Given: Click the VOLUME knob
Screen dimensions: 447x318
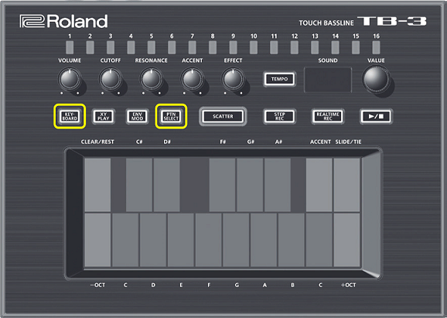Looking at the screenshot, I should 70,79.
